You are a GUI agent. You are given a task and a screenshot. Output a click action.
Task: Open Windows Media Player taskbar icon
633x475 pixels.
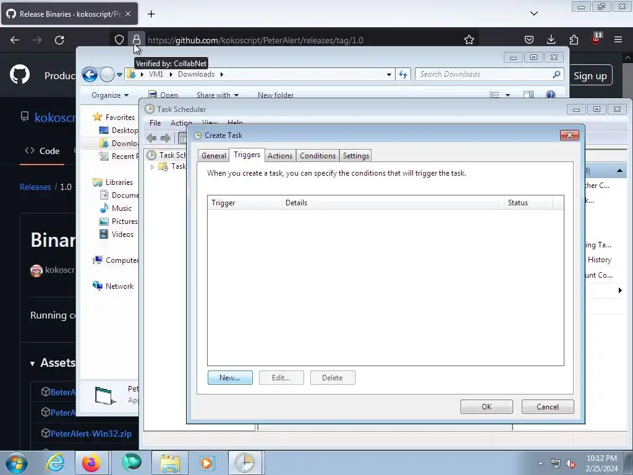206,463
